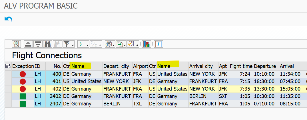Open the Details magnifier icon in the ALV toolbar
This screenshot has width=307, height=120.
pyautogui.click(x=16, y=44)
